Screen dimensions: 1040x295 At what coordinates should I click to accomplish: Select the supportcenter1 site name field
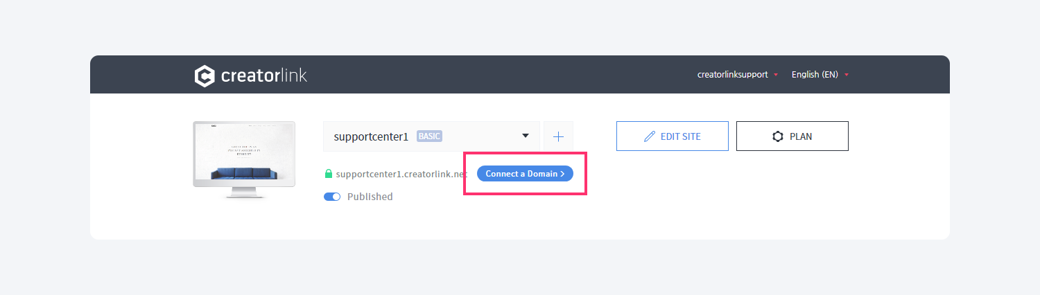pyautogui.click(x=431, y=136)
